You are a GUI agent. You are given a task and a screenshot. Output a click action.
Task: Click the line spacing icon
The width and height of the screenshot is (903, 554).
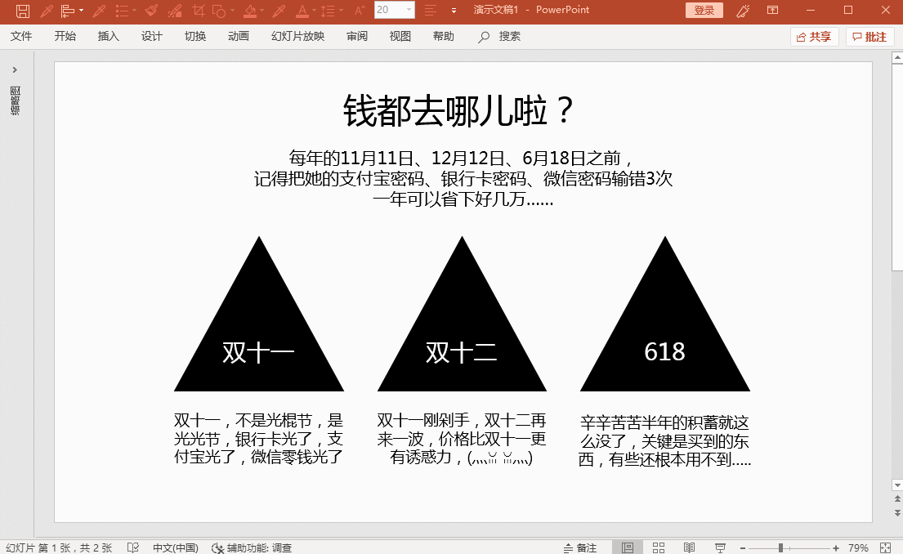[x=328, y=11]
